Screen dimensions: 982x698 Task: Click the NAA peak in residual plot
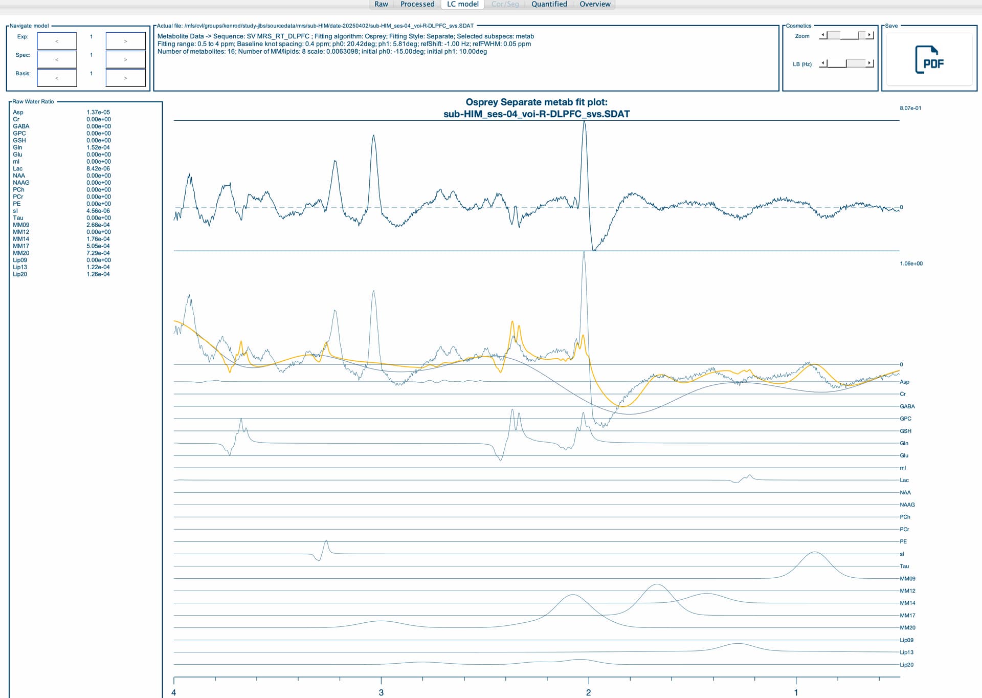coord(584,128)
